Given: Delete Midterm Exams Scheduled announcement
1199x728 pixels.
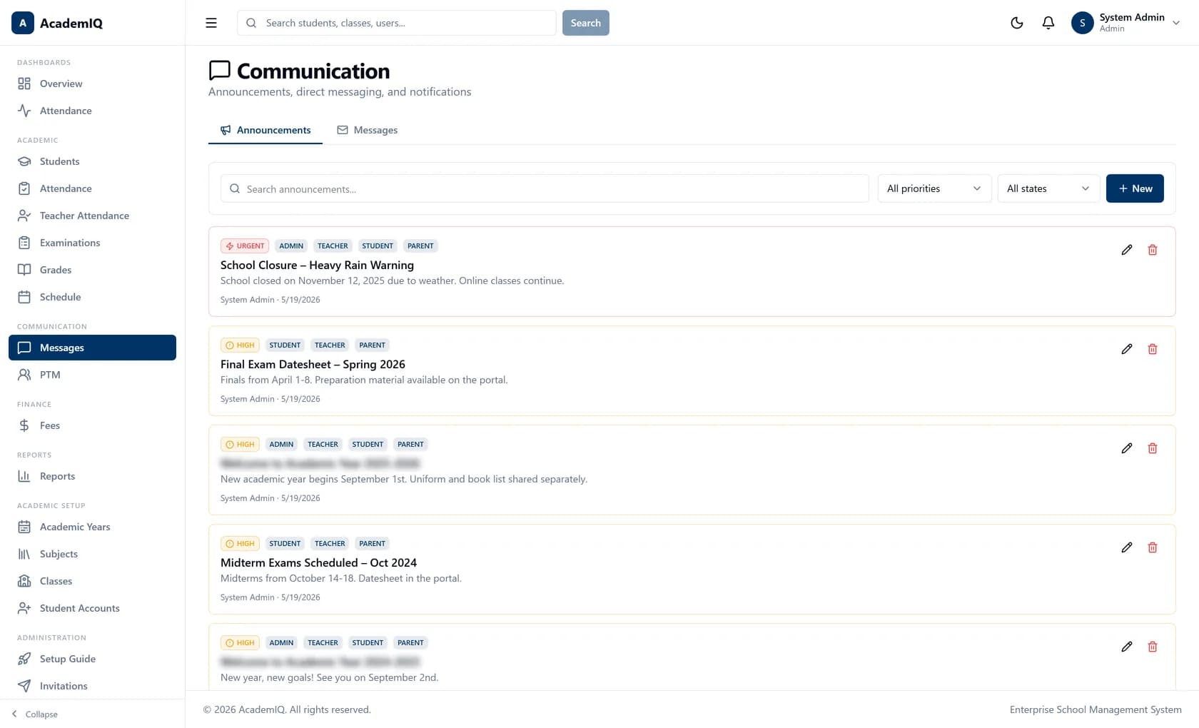Looking at the screenshot, I should click(x=1153, y=547).
